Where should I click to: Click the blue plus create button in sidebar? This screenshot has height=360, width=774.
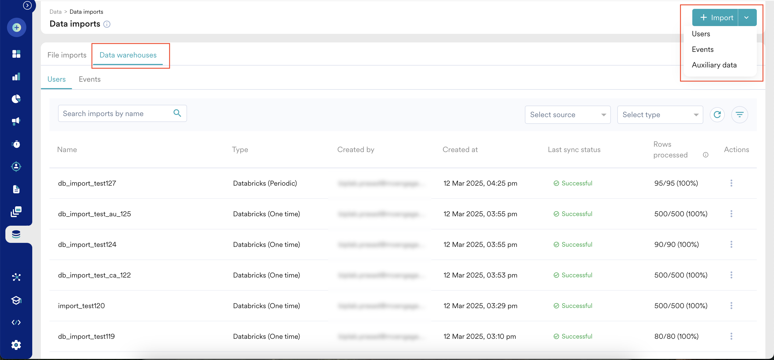point(16,28)
